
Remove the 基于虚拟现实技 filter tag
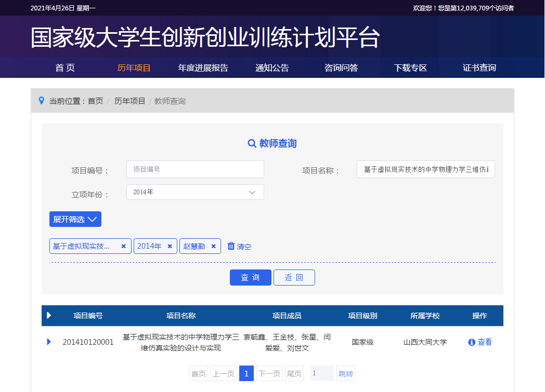point(123,246)
